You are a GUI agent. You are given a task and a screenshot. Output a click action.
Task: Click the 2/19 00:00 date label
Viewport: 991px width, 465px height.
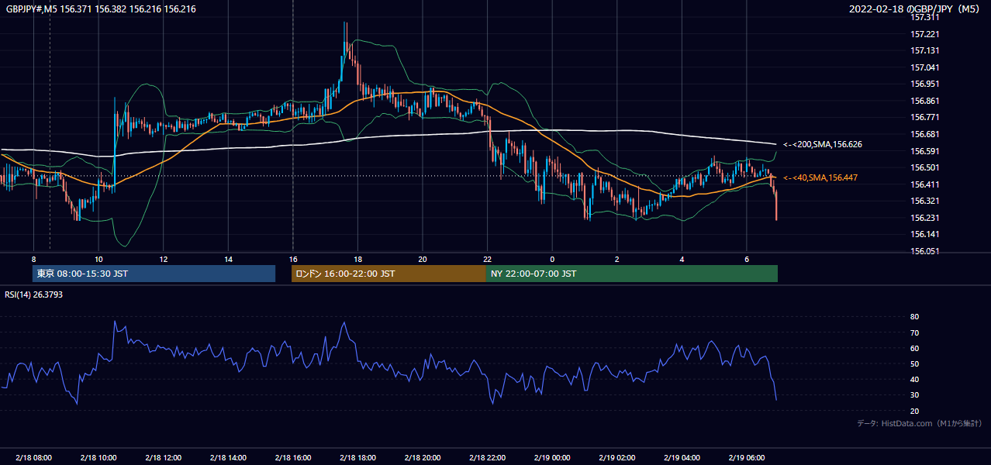coord(552,458)
